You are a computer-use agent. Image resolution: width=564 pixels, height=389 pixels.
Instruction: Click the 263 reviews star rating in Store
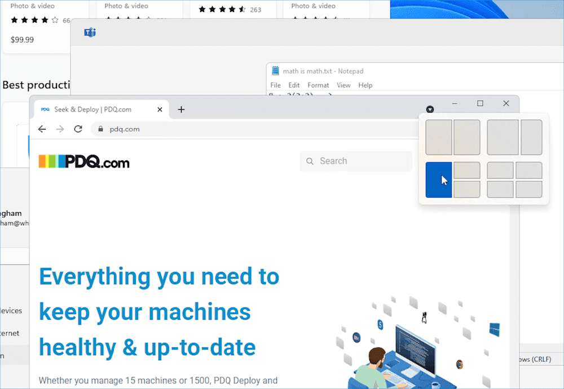coord(230,10)
